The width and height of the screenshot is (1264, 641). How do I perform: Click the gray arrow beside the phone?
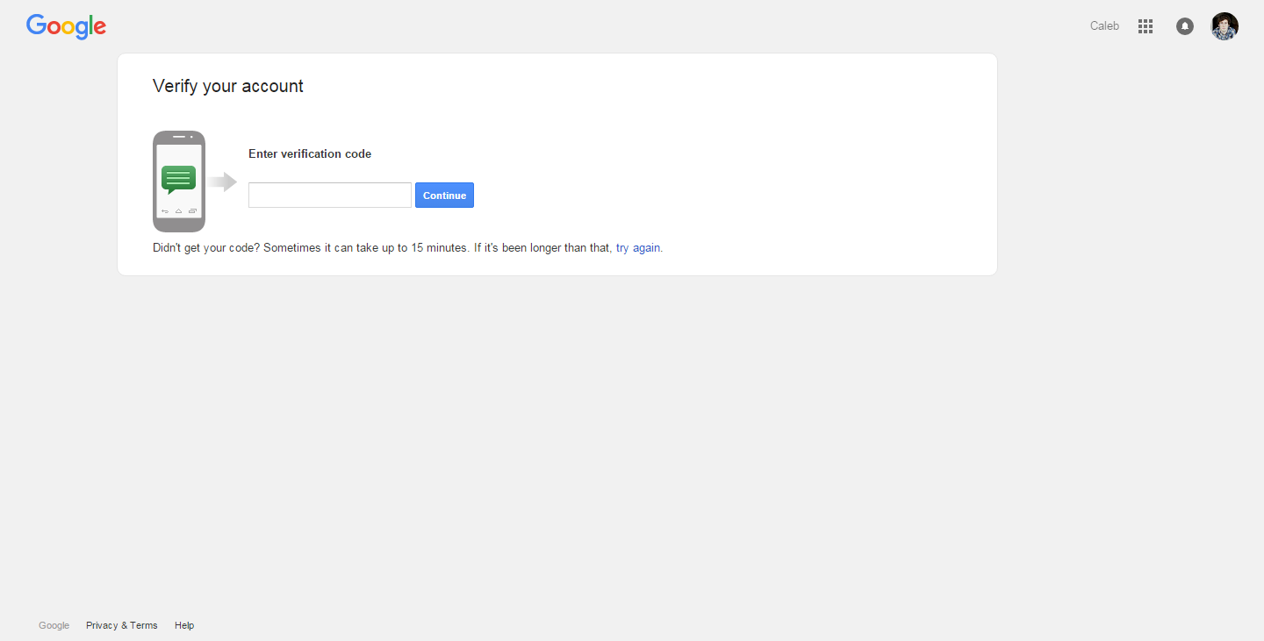click(x=223, y=182)
